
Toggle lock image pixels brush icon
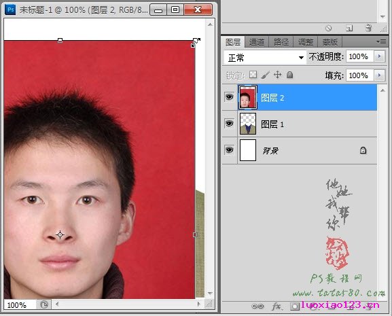[x=265, y=75]
